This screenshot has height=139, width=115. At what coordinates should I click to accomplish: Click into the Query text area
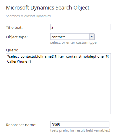pos(58,83)
